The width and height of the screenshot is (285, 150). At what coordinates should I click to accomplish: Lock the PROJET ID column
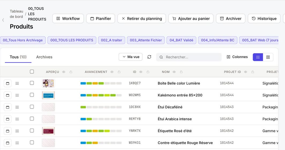click(x=253, y=72)
